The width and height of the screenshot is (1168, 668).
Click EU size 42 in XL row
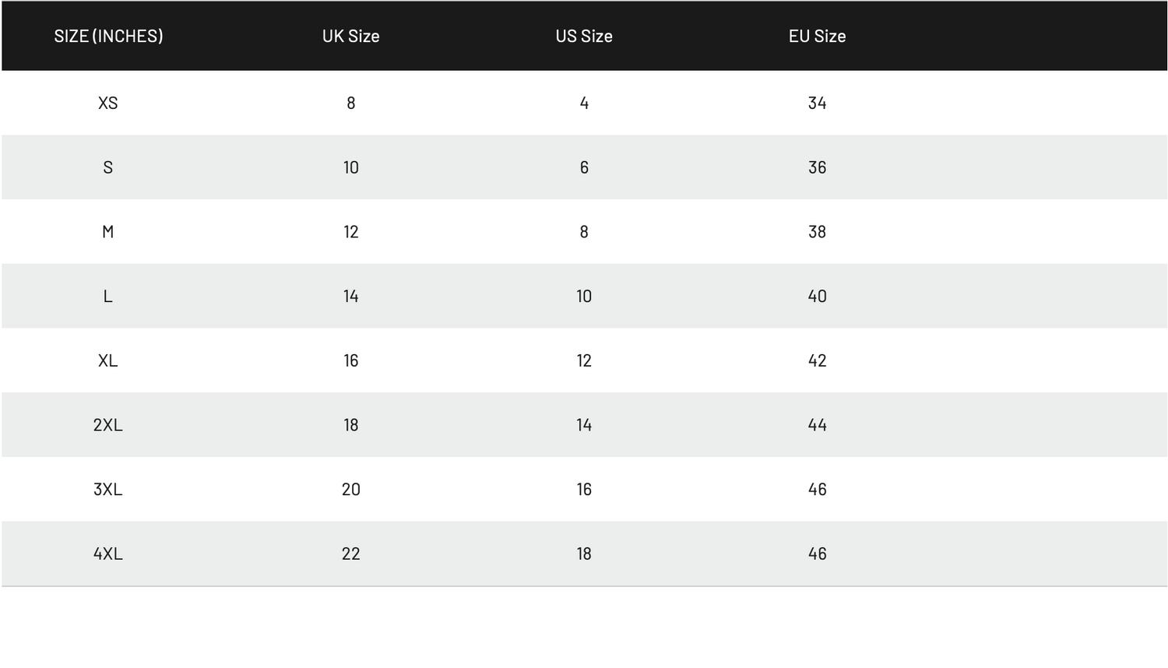[x=817, y=360]
